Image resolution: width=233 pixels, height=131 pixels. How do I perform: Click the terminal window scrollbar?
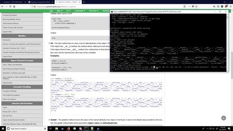(x=228, y=43)
